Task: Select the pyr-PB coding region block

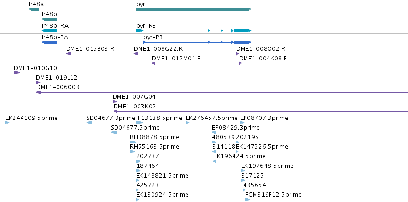Action: tap(243, 42)
